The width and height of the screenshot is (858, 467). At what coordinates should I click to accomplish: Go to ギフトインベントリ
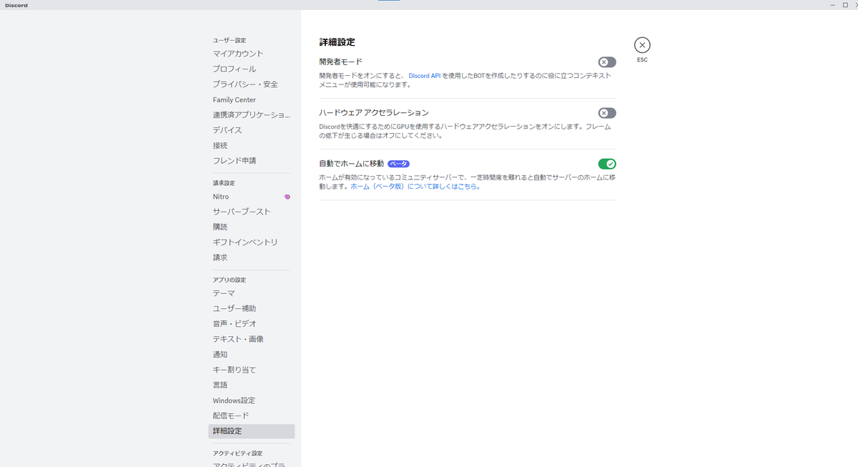pos(252,242)
